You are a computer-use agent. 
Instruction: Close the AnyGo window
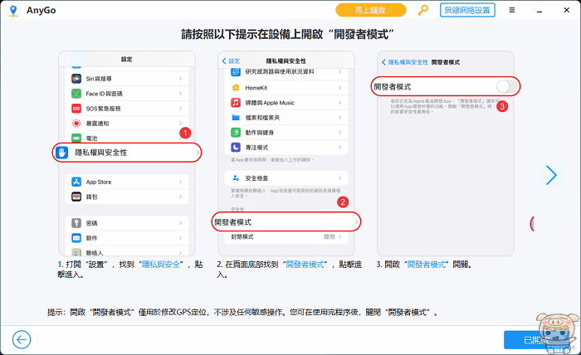tap(567, 10)
